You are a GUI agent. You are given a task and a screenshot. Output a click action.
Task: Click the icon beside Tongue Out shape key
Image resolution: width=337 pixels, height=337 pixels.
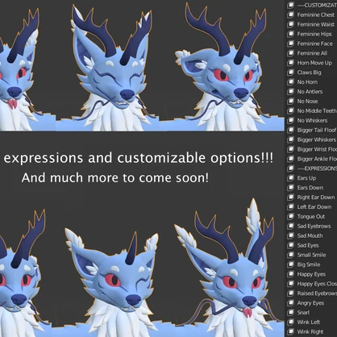(x=290, y=217)
